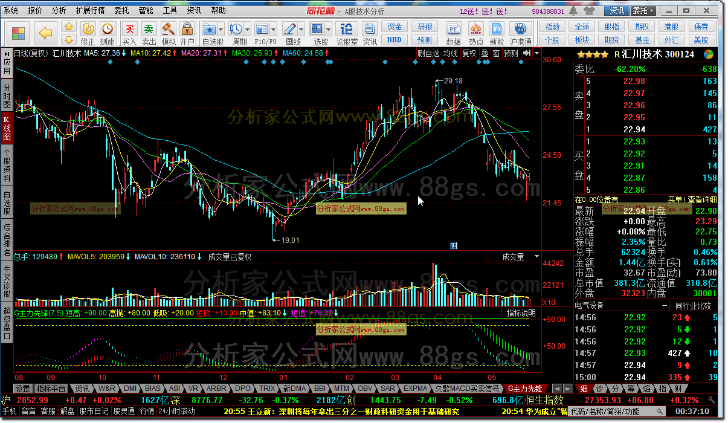728x423 pixels.
Task: Open the 报价 menu
Action: [x=35, y=10]
